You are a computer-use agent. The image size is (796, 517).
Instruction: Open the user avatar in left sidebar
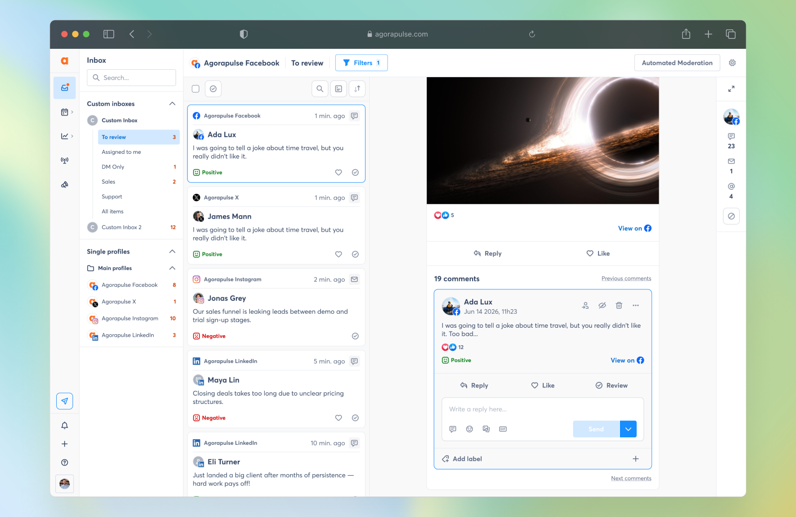pos(65,484)
